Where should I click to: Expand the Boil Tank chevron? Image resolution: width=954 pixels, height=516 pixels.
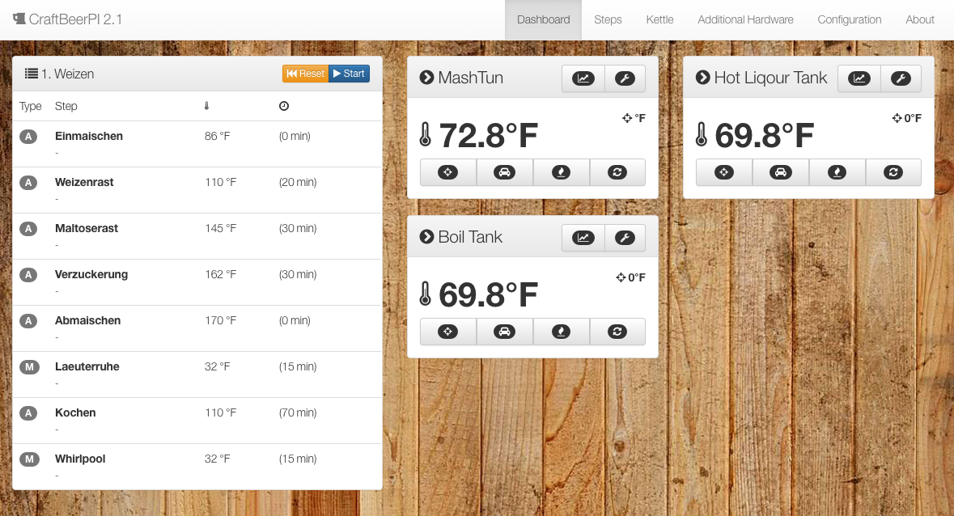click(x=427, y=237)
